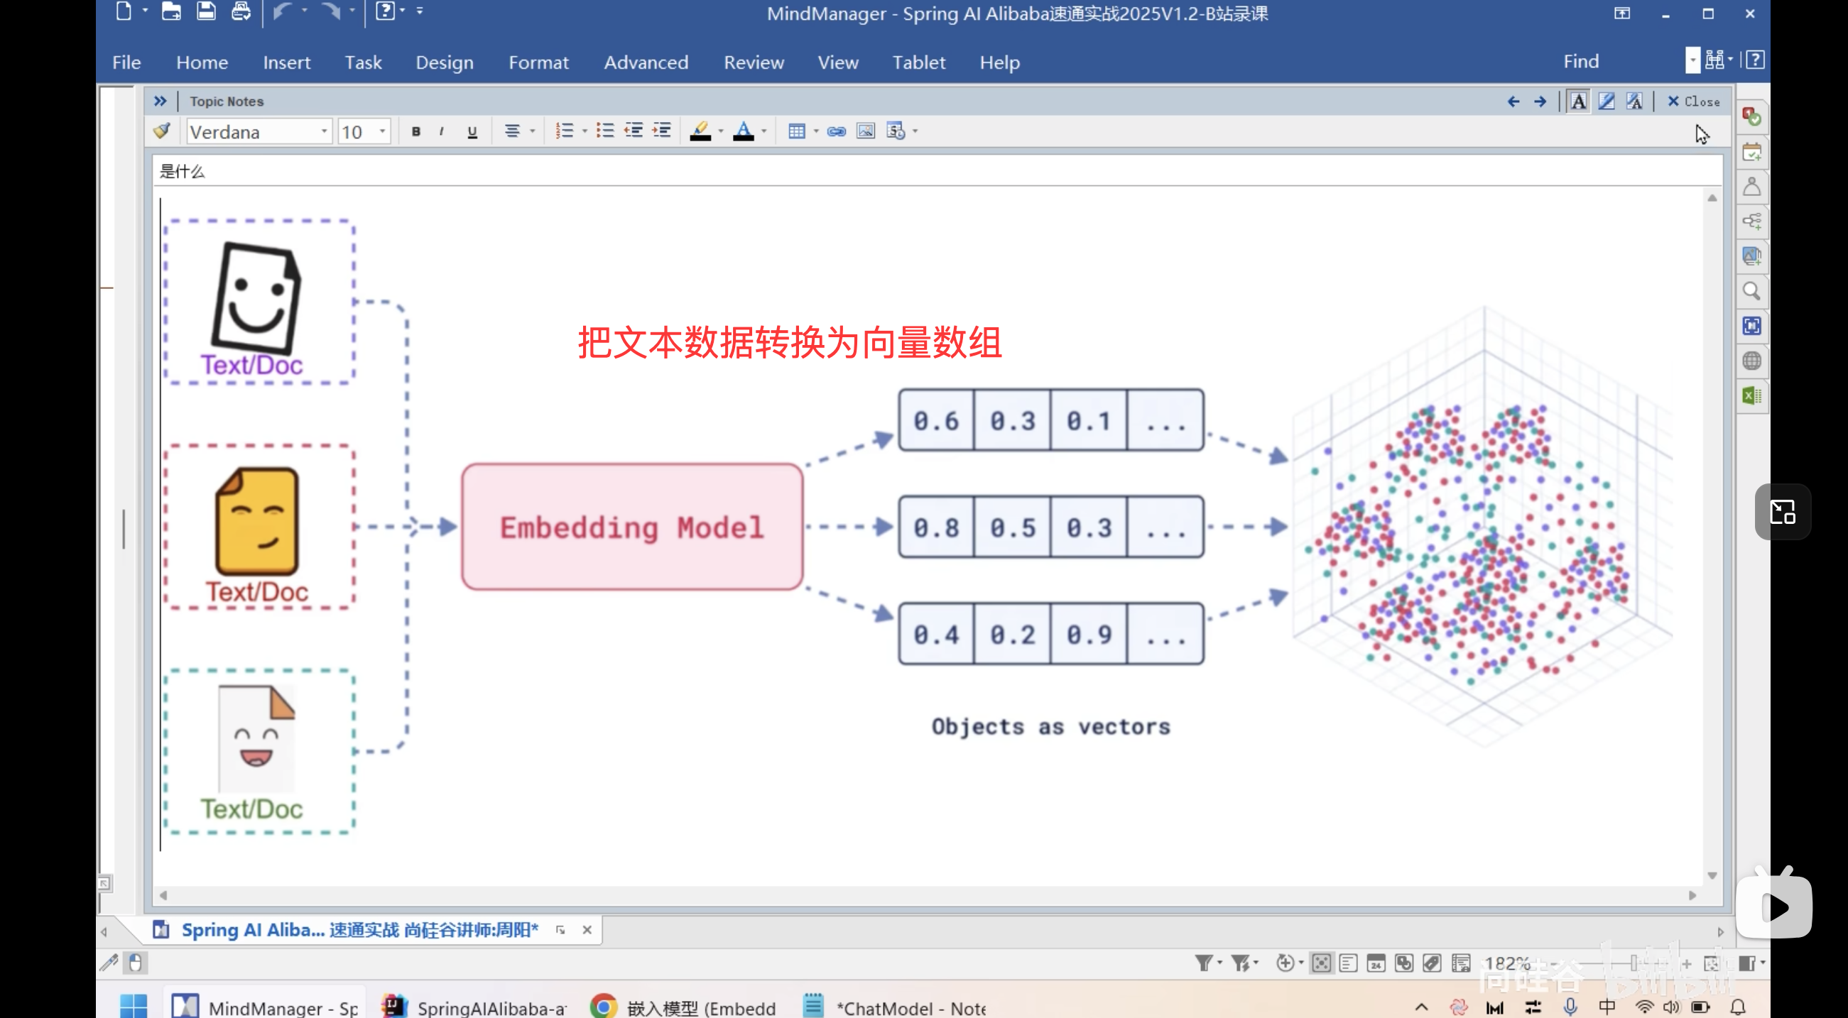Open the Search panel in the right sidebar

pyautogui.click(x=1753, y=291)
